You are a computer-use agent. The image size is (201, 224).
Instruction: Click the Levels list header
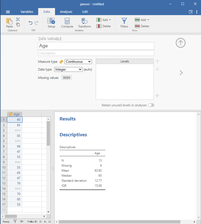[x=125, y=61]
